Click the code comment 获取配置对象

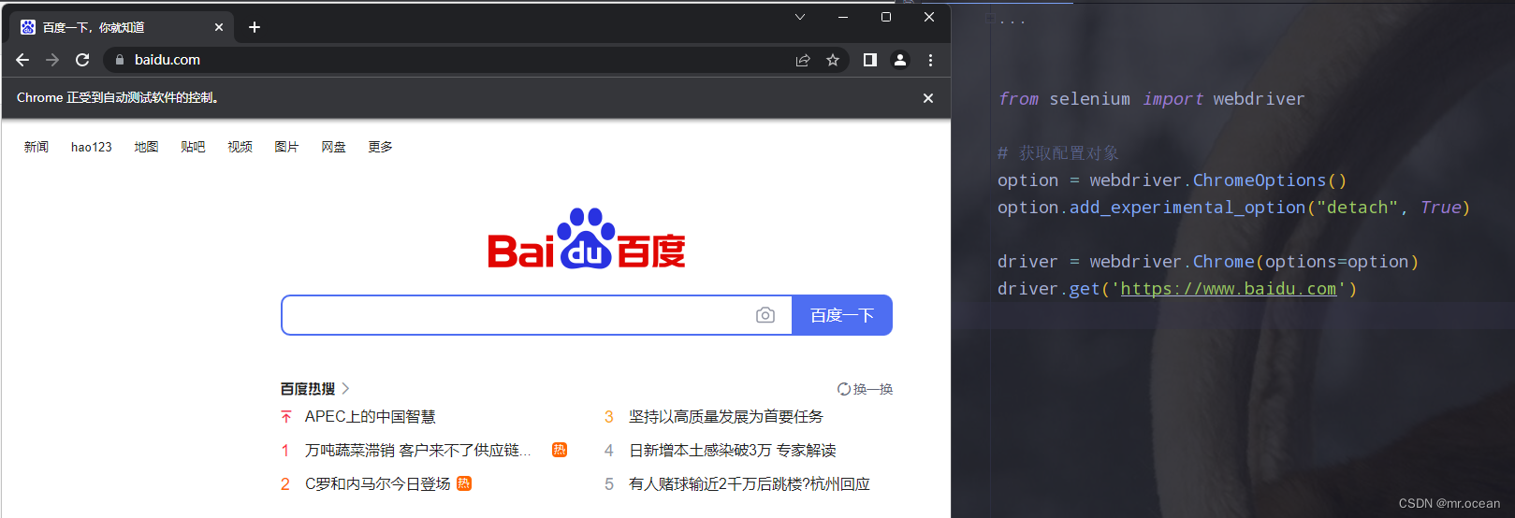point(1058,153)
